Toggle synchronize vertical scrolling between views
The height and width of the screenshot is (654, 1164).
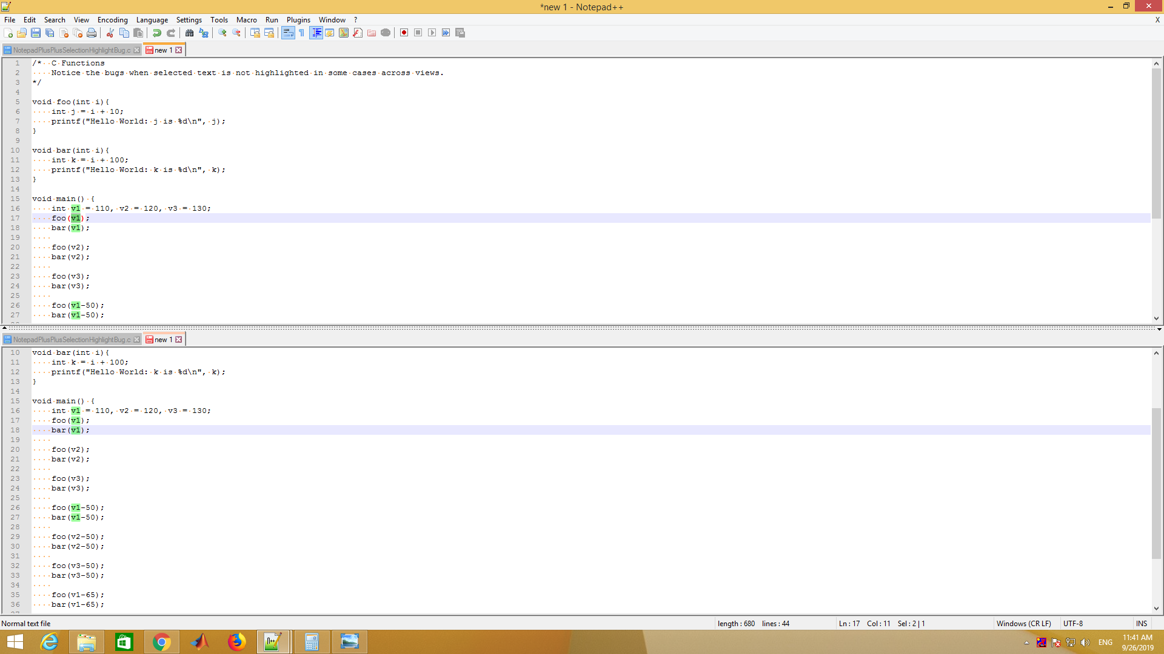(x=255, y=33)
